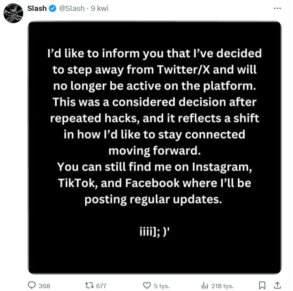Click the iiii]; )' signature in the image
The image size is (293, 291).
[x=155, y=232]
